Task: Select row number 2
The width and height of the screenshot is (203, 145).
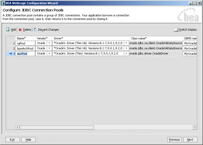Action: coord(11,48)
